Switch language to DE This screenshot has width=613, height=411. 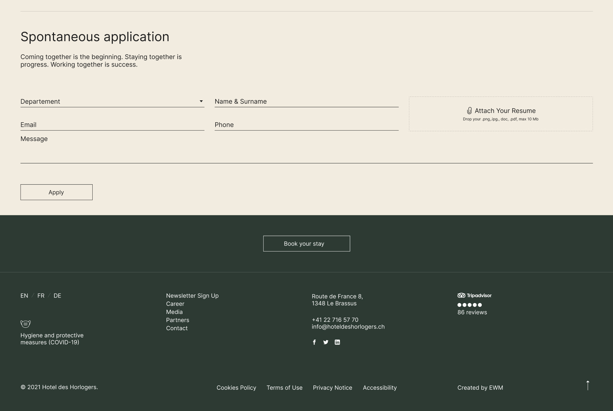pyautogui.click(x=57, y=296)
